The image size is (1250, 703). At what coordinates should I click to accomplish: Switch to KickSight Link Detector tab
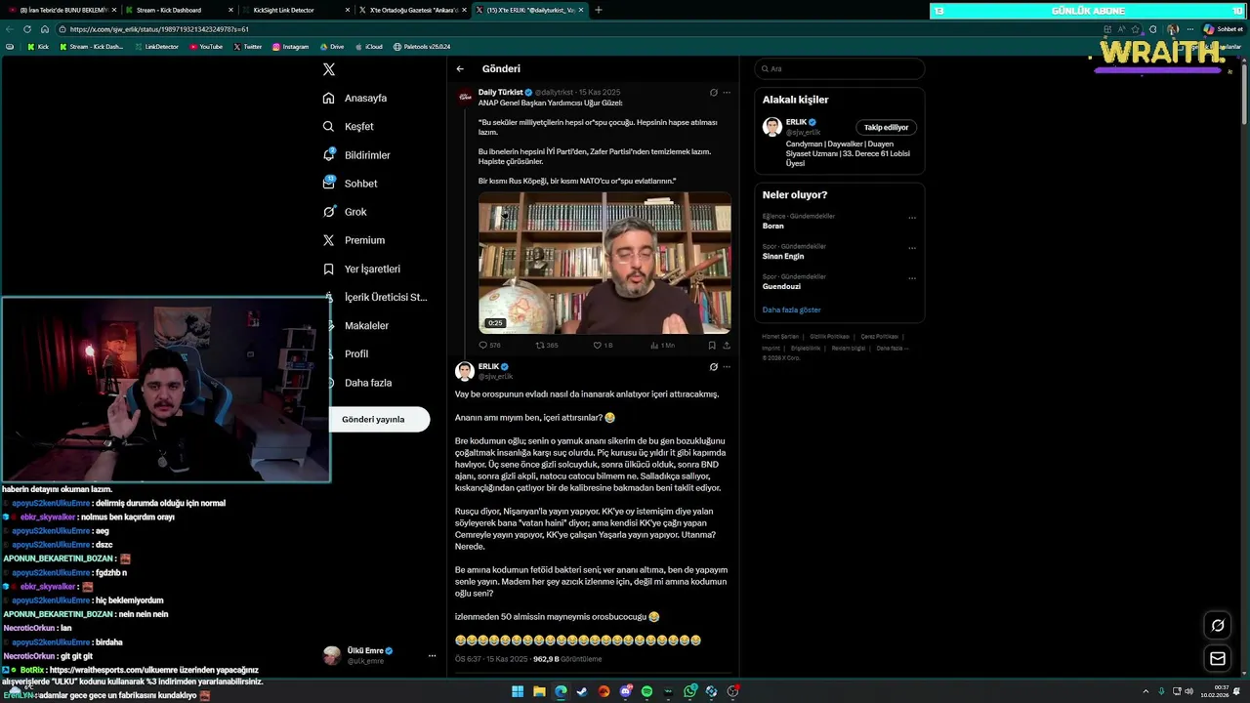pos(295,10)
